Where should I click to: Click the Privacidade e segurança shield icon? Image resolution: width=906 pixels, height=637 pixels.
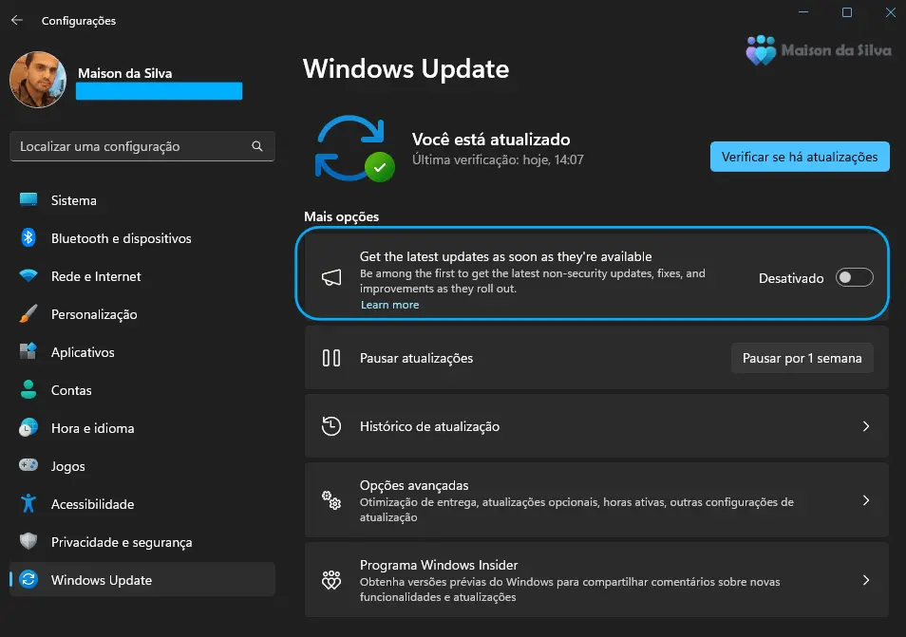(x=28, y=542)
